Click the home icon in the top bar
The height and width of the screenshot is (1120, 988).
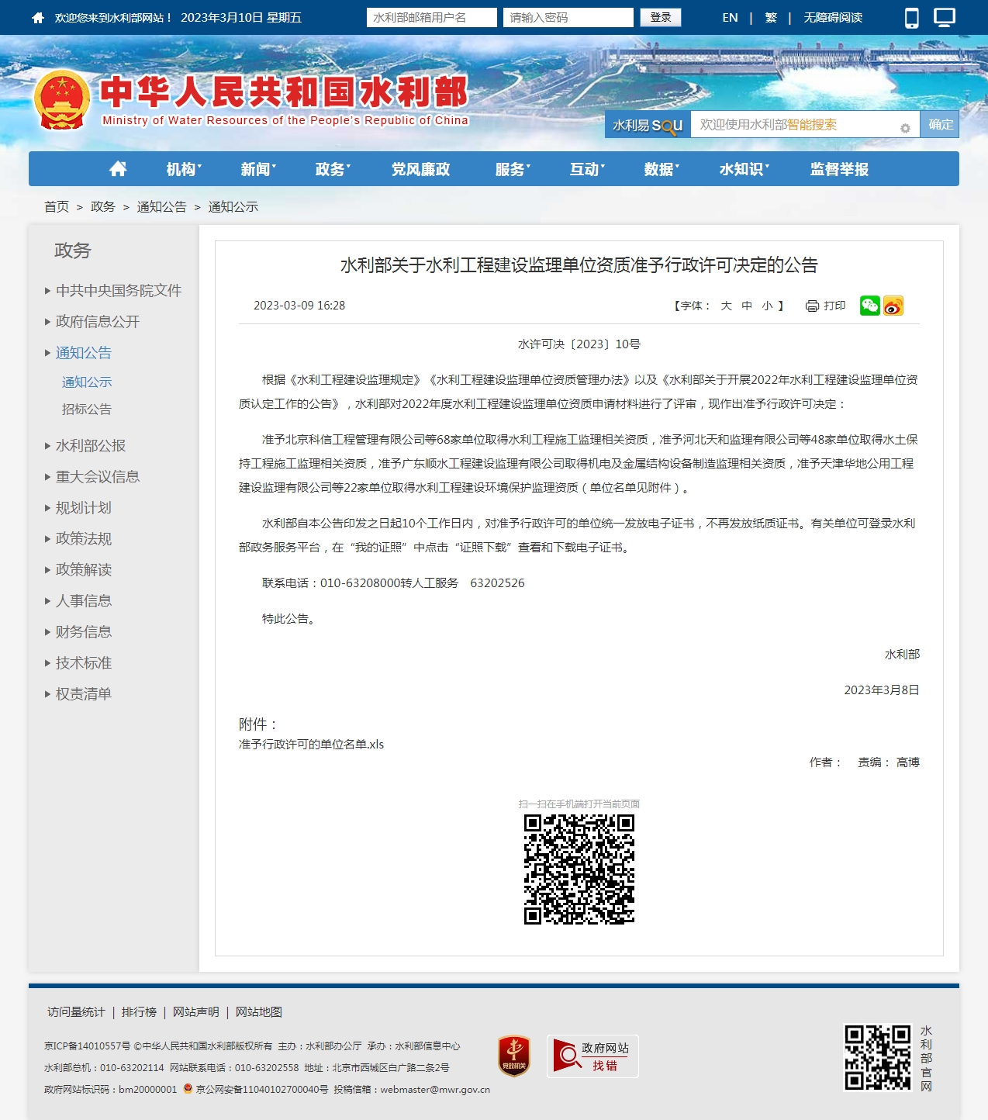38,18
